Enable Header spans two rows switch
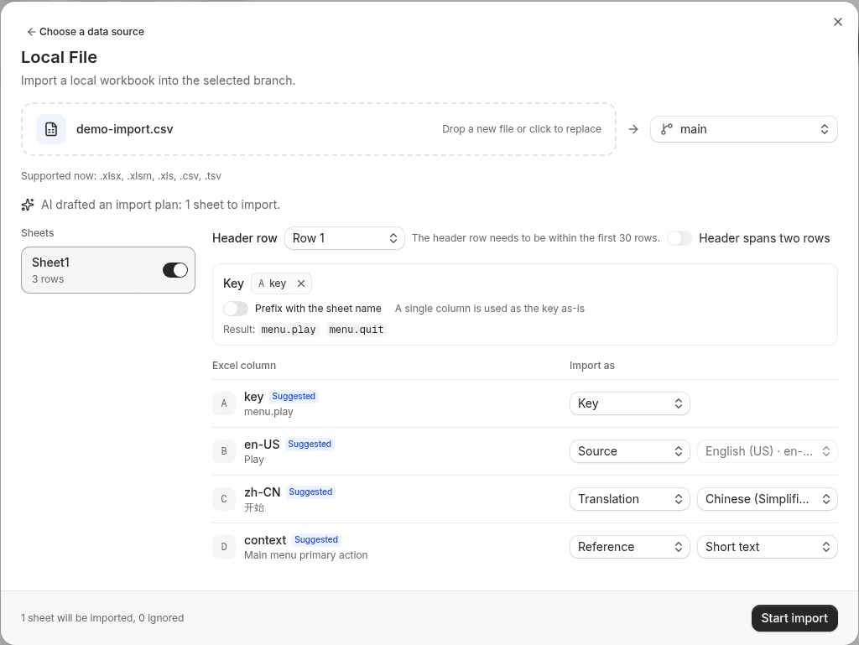The height and width of the screenshot is (645, 859). (679, 238)
